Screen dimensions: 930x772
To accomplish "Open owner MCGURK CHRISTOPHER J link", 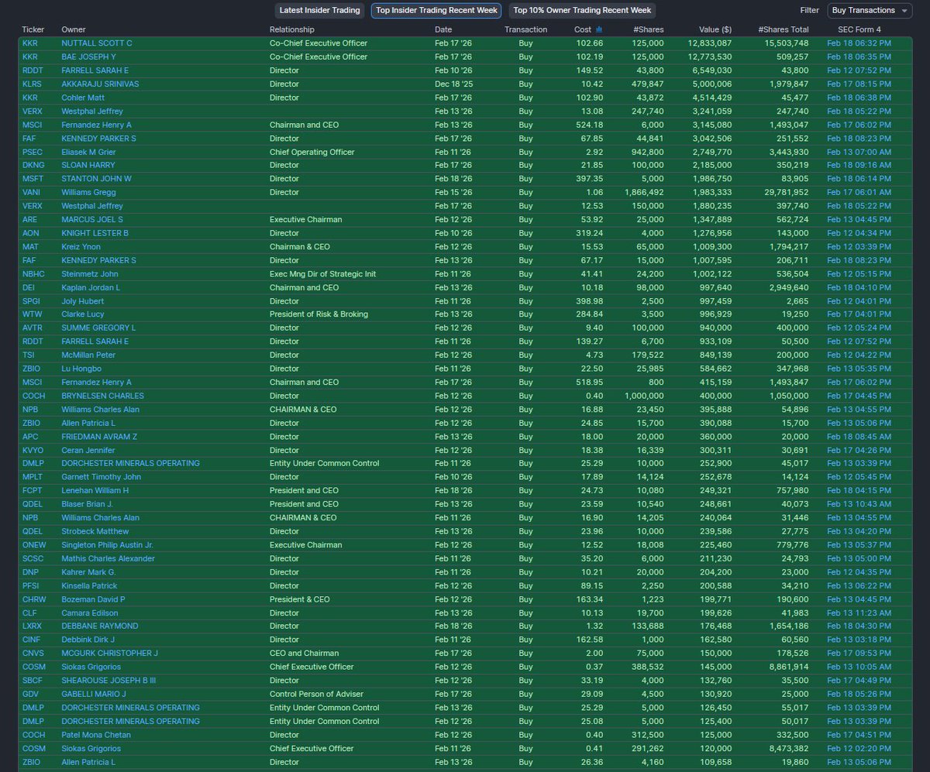I will click(109, 654).
